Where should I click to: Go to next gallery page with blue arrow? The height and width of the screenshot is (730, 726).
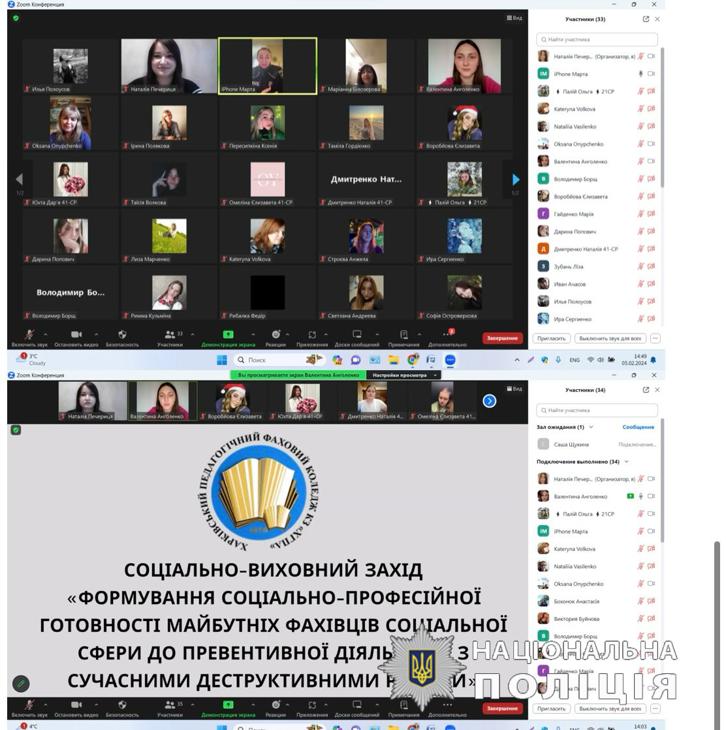[516, 180]
